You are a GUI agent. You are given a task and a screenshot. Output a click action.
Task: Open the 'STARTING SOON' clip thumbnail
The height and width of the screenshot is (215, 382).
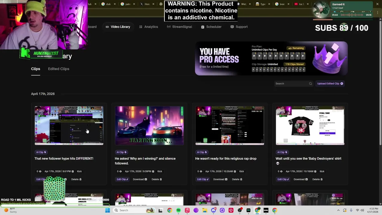pos(149,125)
